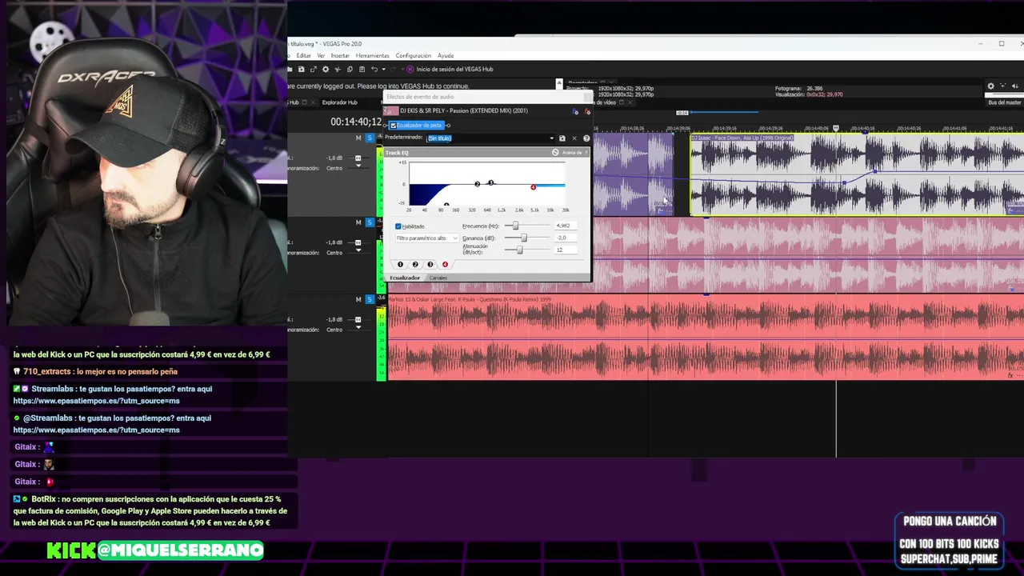
Task: Click the Frecuencia (Hz) slider handle
Action: [515, 226]
